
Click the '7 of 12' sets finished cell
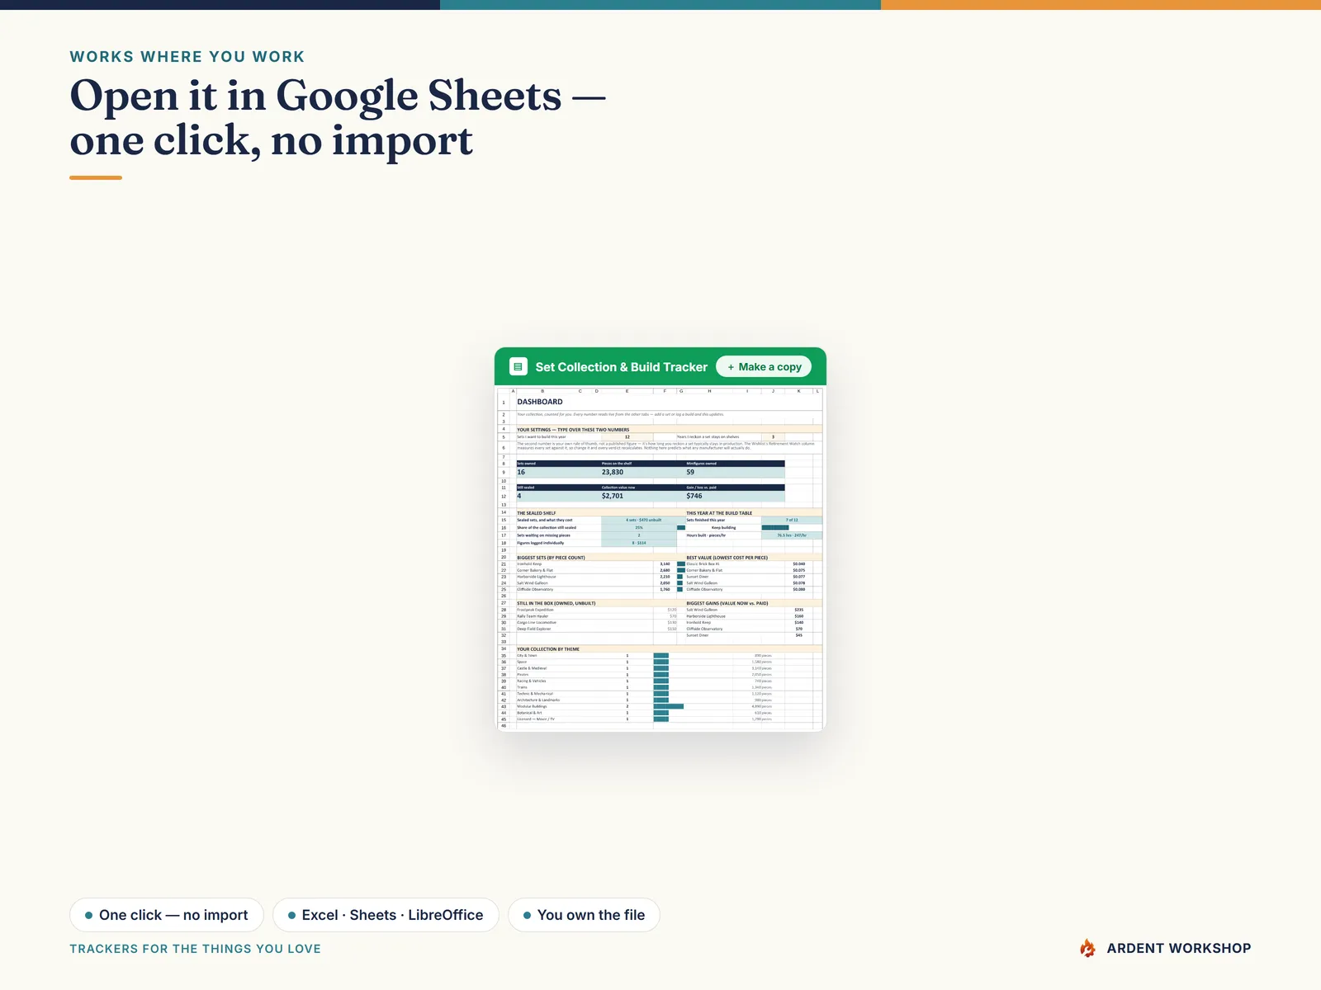[x=792, y=521]
